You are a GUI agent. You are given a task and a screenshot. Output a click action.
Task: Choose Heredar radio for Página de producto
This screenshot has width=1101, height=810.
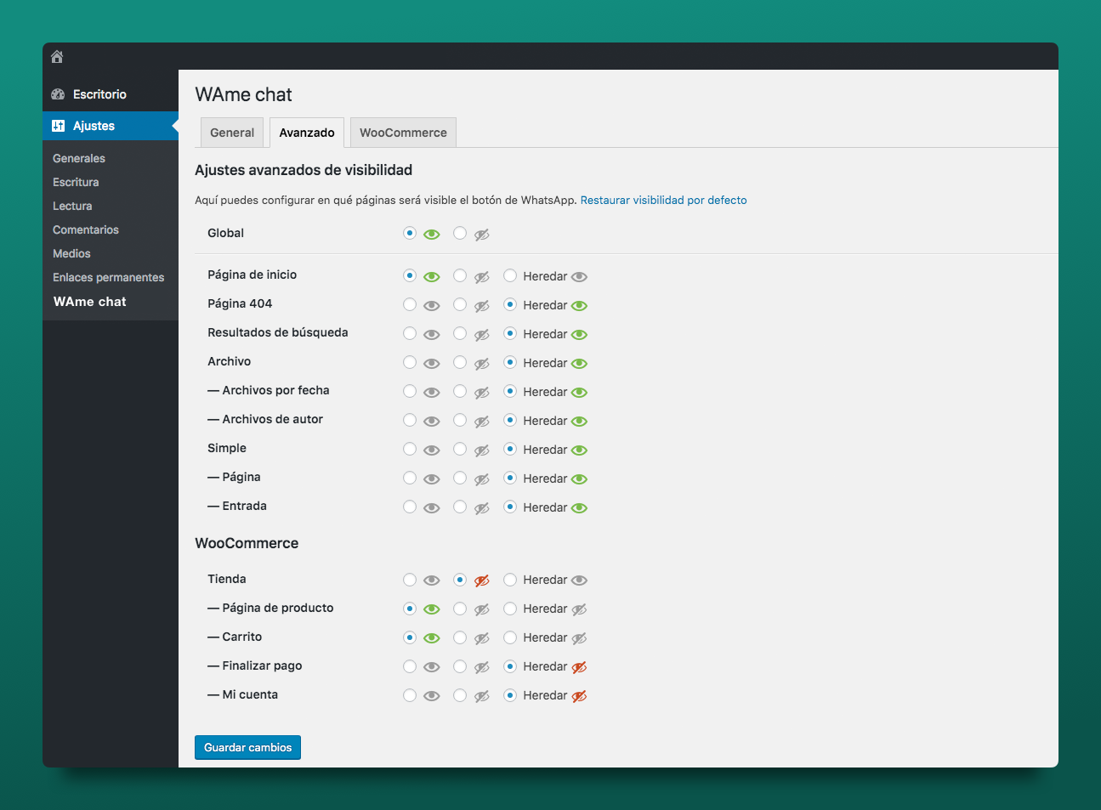[x=510, y=609]
